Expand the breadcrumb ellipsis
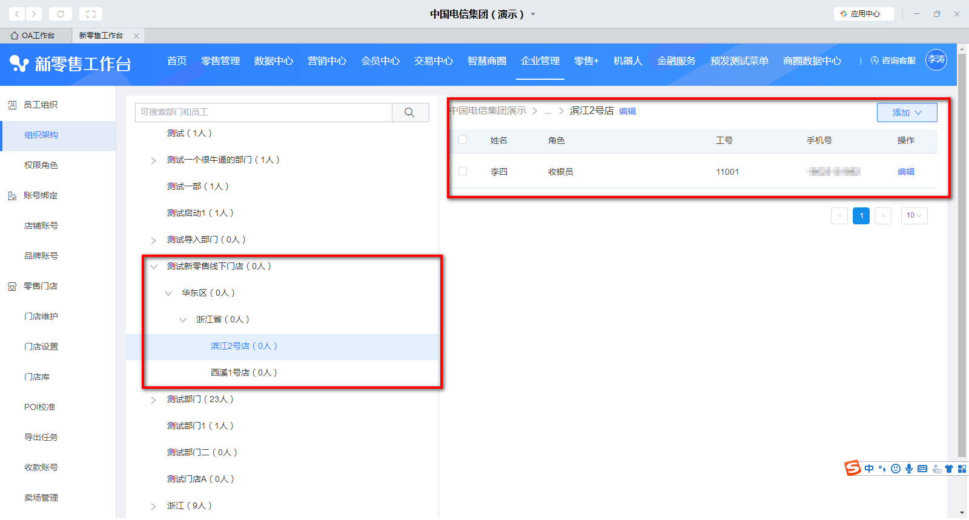 pos(547,111)
